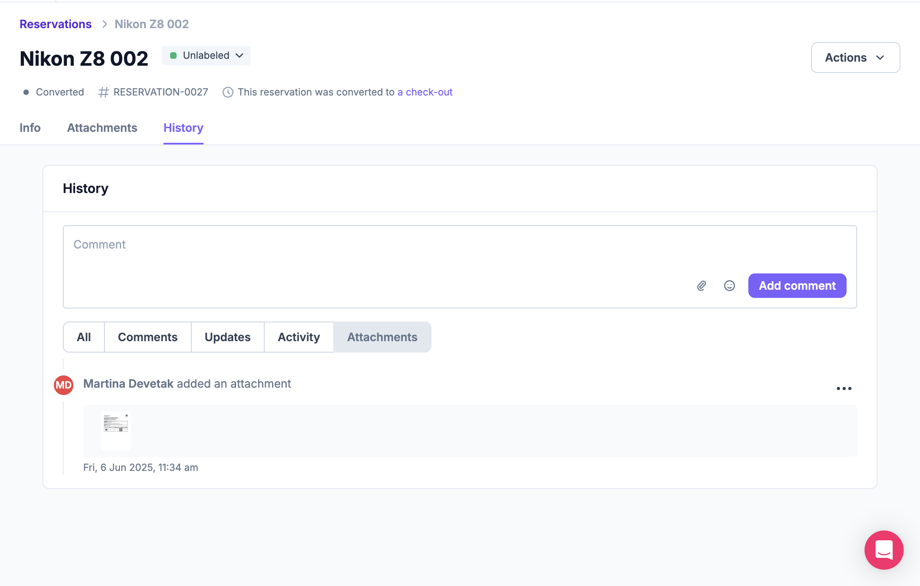Click the 'RESERVATION-0027' identifier
Viewport: 920px width, 586px height.
(x=161, y=92)
